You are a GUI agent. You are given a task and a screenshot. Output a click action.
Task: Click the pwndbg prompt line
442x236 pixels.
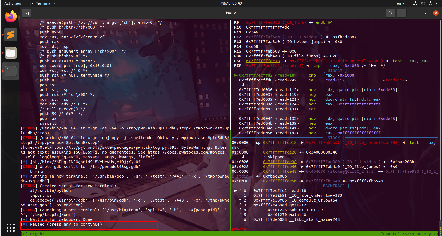240,229
